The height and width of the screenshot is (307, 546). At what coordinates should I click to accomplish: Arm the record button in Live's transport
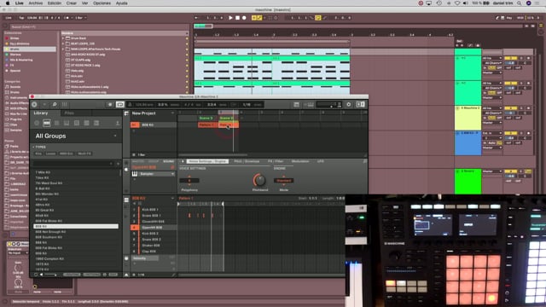pos(245,18)
